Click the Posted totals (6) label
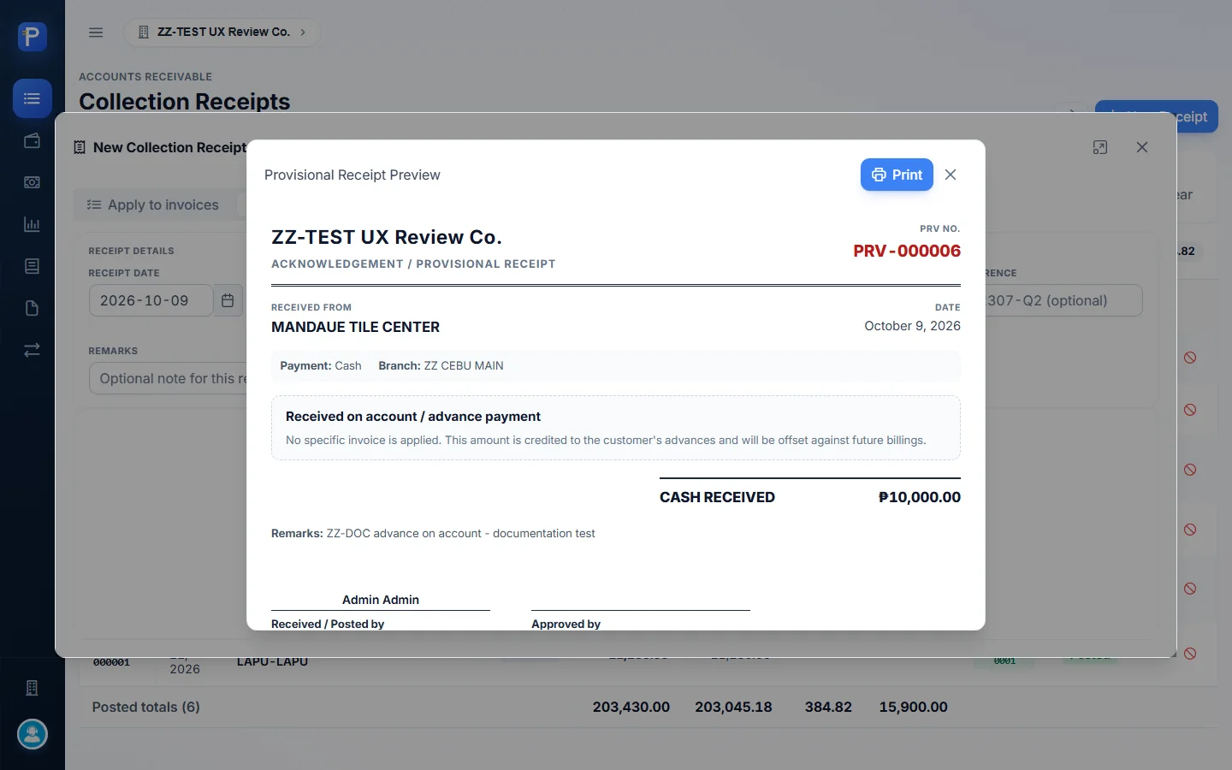 point(145,707)
